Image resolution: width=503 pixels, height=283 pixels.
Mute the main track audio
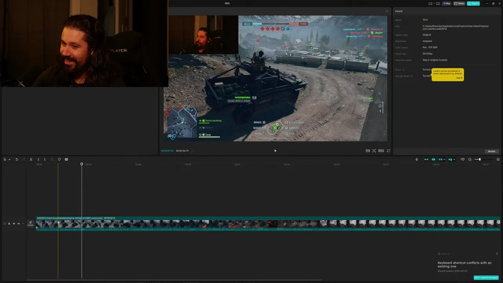coord(18,224)
